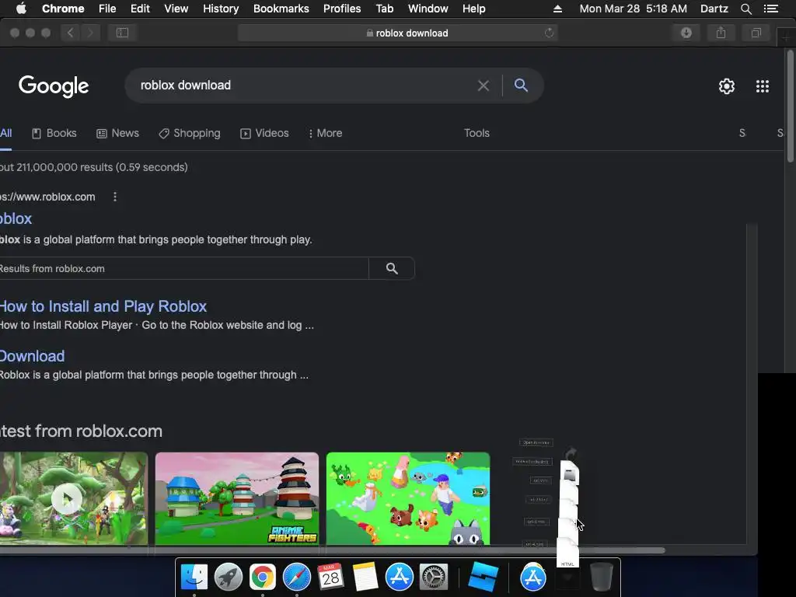Click the browser back arrow
The width and height of the screenshot is (796, 597).
71,33
